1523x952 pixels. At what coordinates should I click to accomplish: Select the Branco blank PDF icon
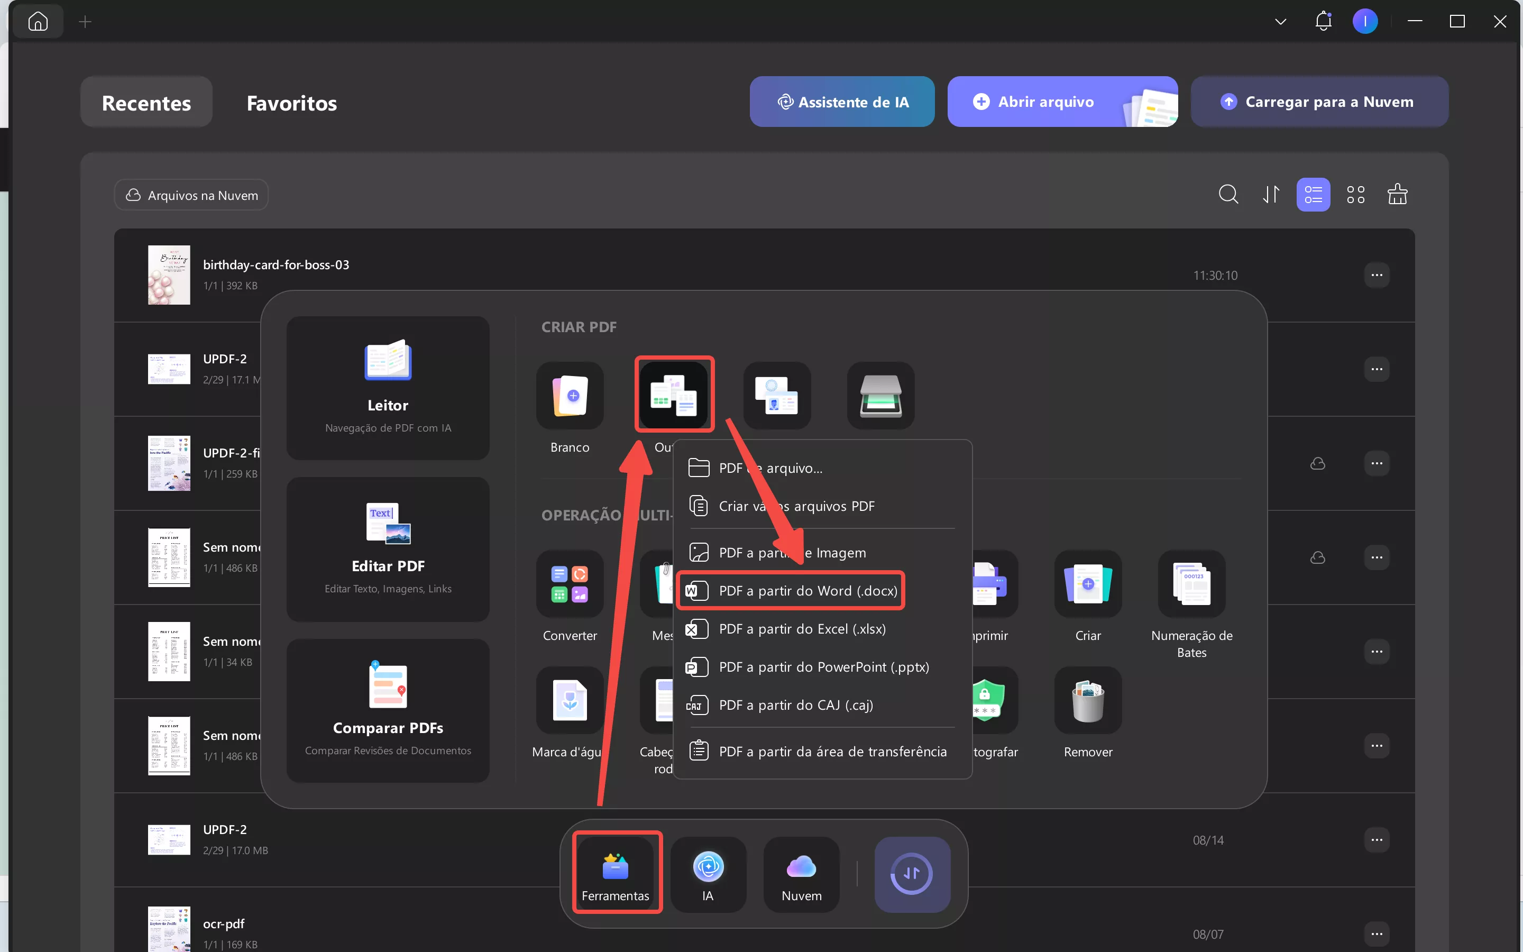(570, 396)
